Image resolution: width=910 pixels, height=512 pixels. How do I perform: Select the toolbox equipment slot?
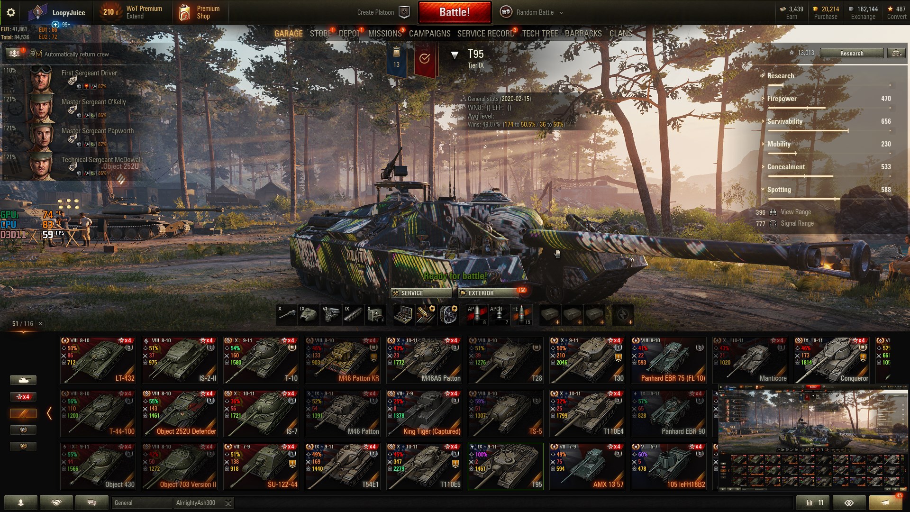404,315
